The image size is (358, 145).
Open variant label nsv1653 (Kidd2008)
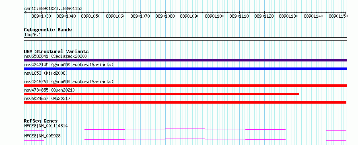pos(46,73)
